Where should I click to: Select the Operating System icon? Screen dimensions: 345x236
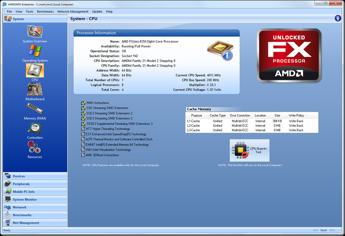pos(35,51)
